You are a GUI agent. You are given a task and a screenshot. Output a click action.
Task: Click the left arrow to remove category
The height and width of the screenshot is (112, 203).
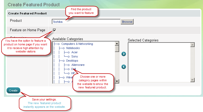point(124,67)
